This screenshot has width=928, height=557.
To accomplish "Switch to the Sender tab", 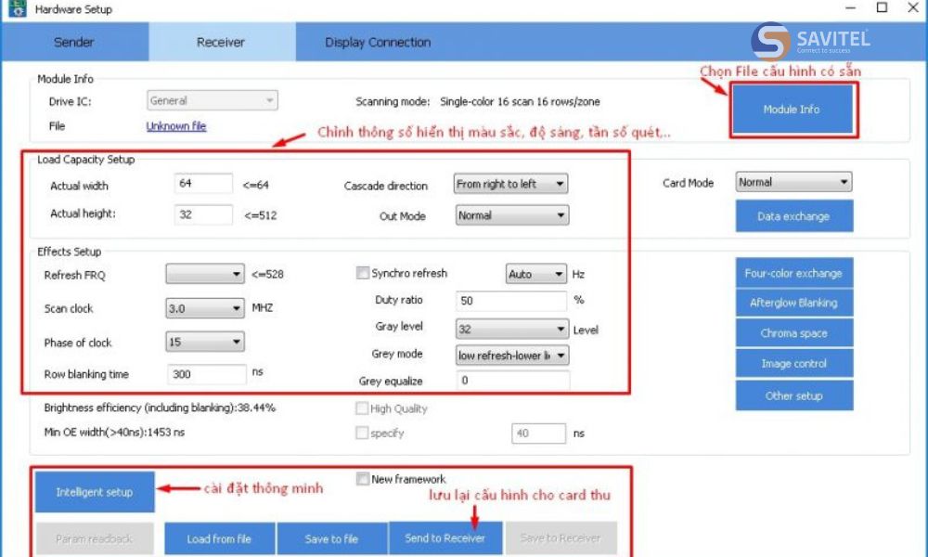I will pos(74,43).
